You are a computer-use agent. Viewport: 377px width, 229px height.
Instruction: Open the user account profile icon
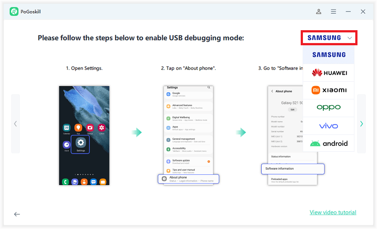click(x=318, y=12)
